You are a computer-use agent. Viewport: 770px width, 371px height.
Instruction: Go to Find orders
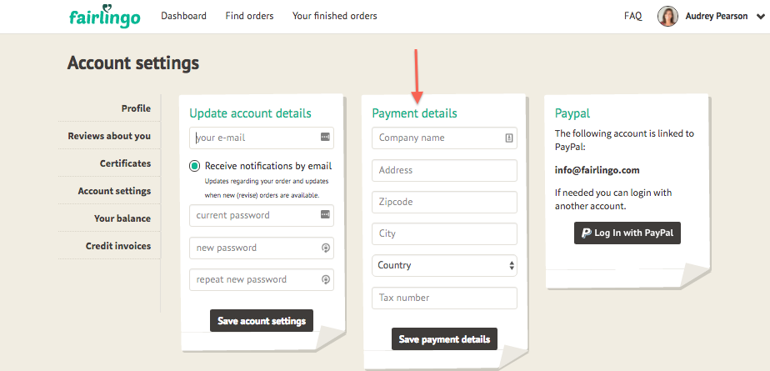249,16
